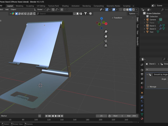Image resolution: width=168 pixels, height=126 pixels.
Task: Toggle timeline auto keying record button
Action: (x=40, y=116)
